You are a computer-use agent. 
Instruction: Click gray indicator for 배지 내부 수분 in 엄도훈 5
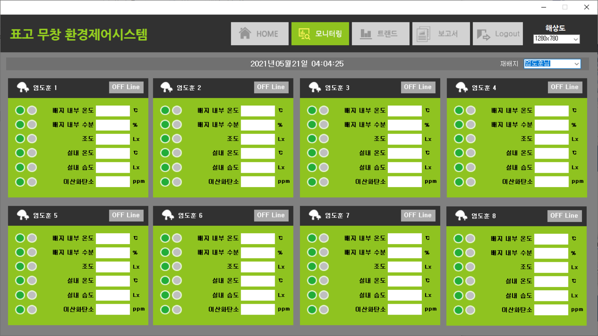pos(32,252)
